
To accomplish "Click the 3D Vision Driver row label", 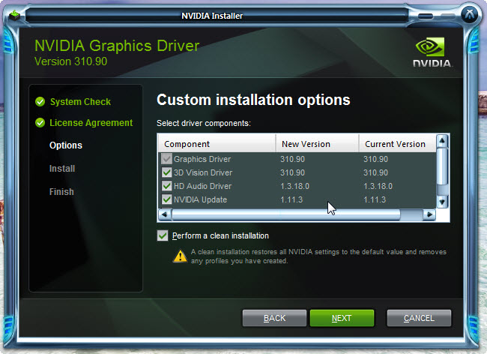I will [203, 172].
